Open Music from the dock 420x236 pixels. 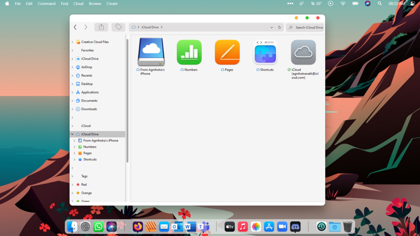[x=243, y=227]
